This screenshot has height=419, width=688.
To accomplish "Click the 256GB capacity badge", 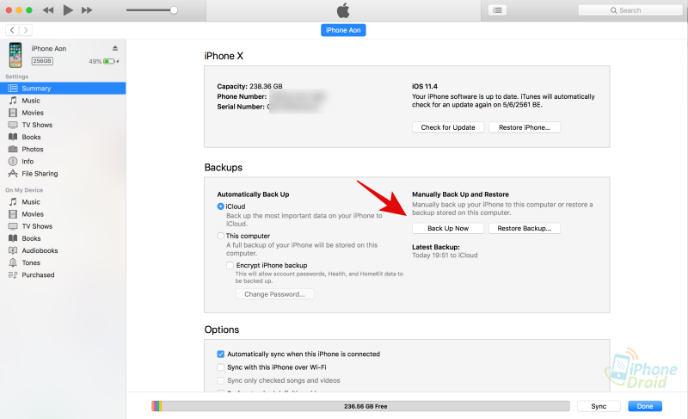I will click(42, 61).
